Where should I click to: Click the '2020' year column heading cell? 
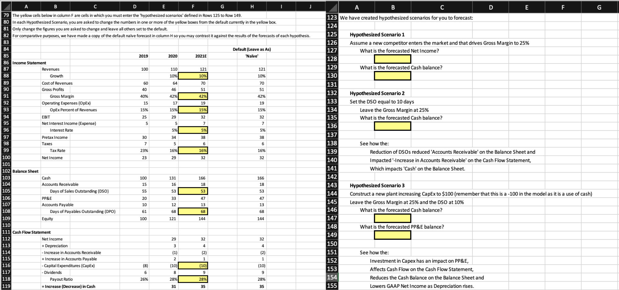[x=173, y=56]
